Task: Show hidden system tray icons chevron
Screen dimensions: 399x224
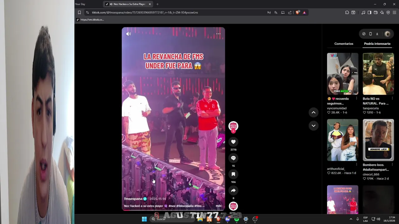Action: click(351, 219)
